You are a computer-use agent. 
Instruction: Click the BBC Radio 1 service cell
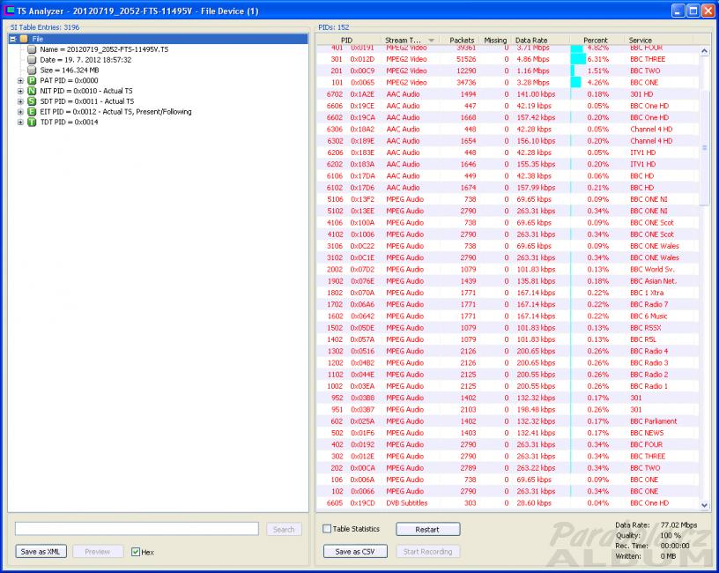(x=649, y=386)
